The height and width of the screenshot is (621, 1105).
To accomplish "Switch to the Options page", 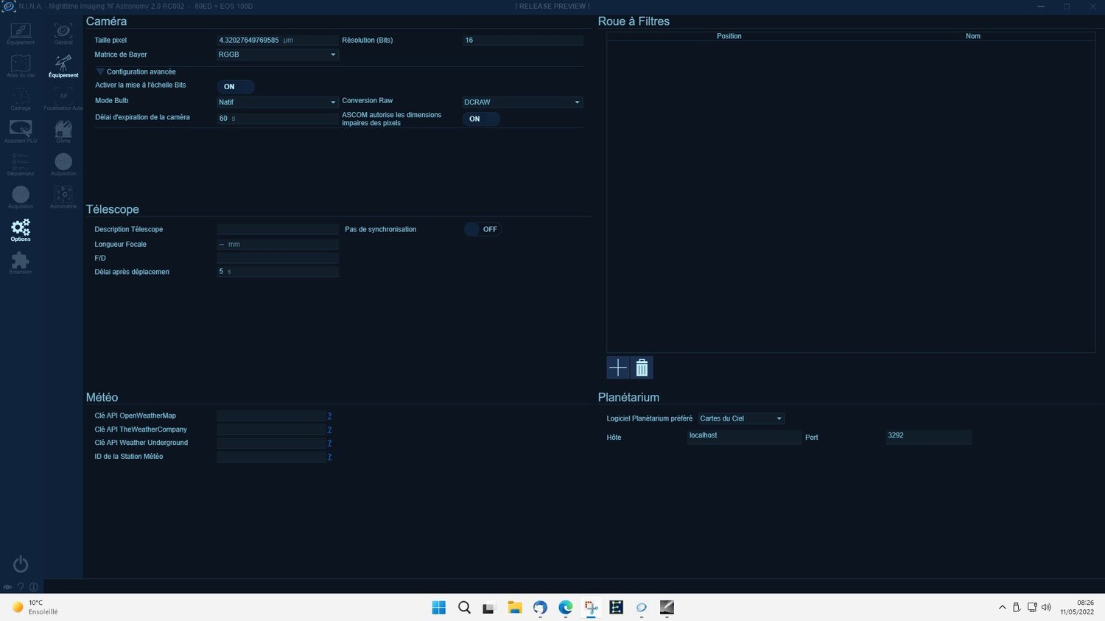I will 20,230.
